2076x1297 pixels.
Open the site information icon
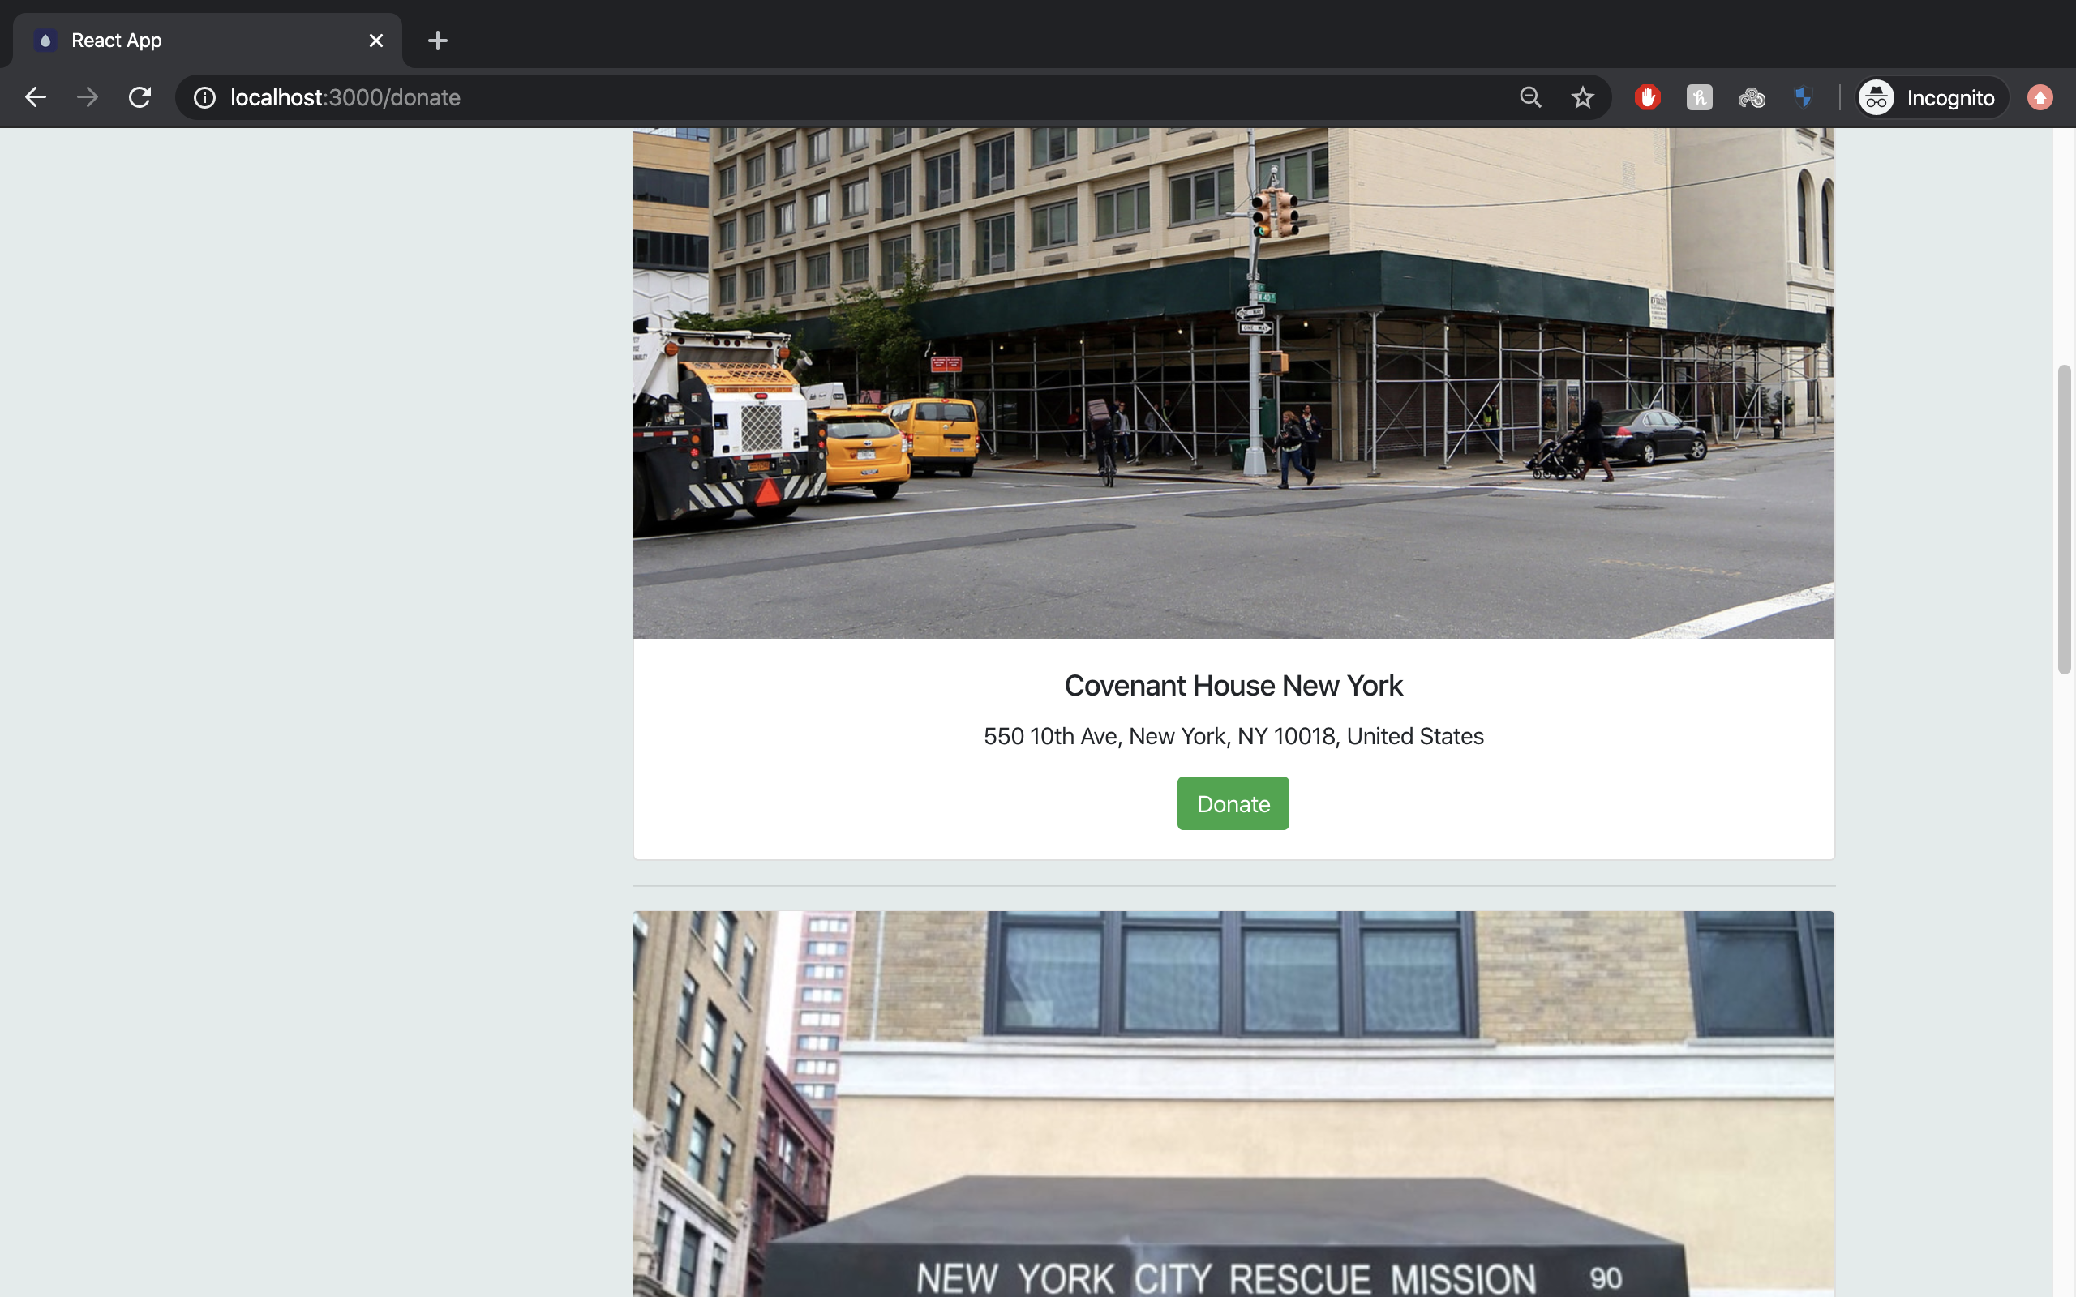coord(204,98)
